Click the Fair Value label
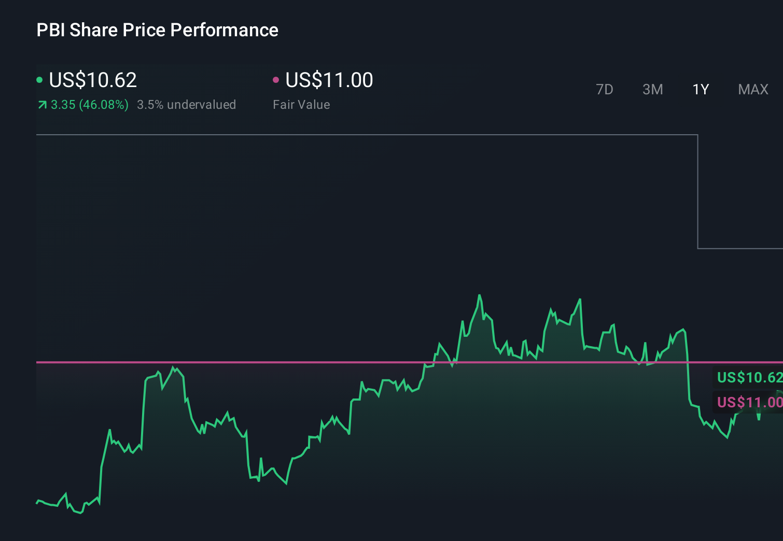The height and width of the screenshot is (541, 783). [301, 105]
